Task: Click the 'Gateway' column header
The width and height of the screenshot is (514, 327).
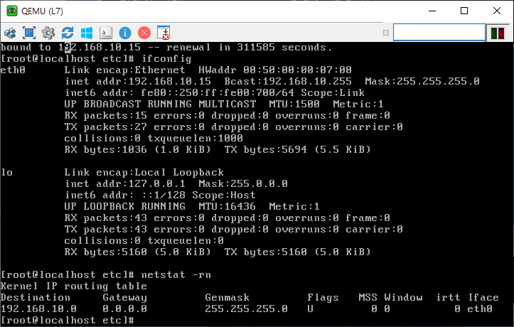Action: pyautogui.click(x=124, y=298)
